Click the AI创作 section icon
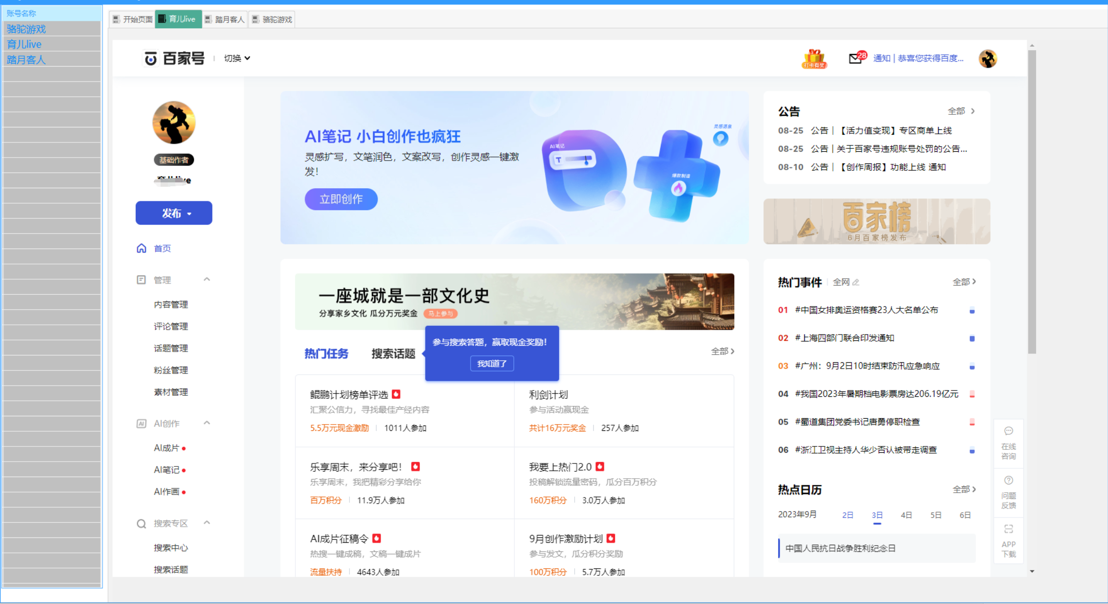 click(x=141, y=424)
